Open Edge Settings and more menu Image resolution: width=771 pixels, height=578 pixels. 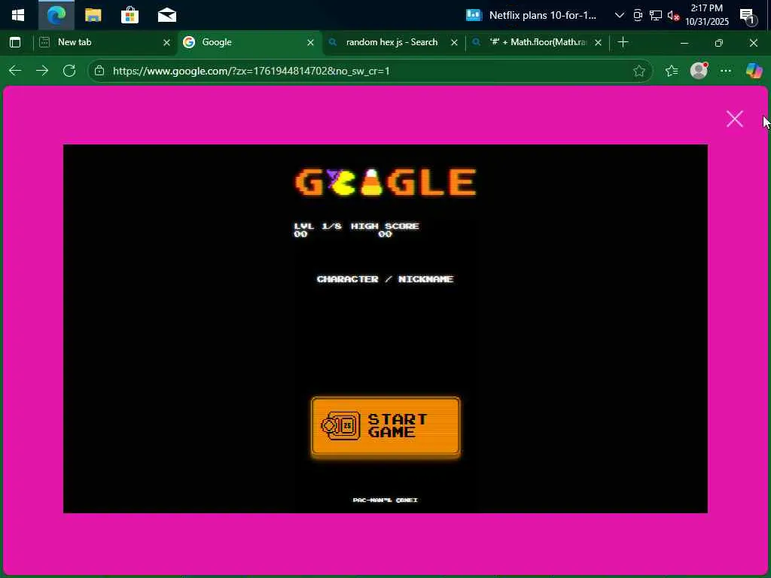tap(726, 71)
